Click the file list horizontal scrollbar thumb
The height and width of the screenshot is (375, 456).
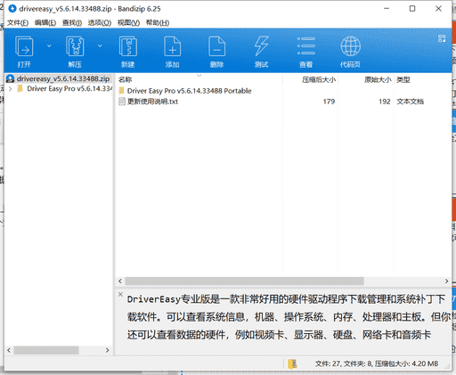[244, 281]
